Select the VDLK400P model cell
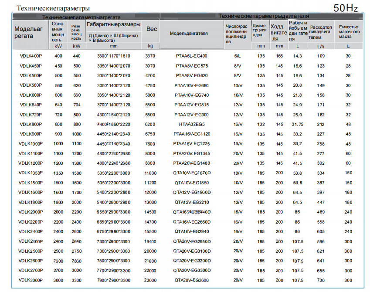 [31, 56]
